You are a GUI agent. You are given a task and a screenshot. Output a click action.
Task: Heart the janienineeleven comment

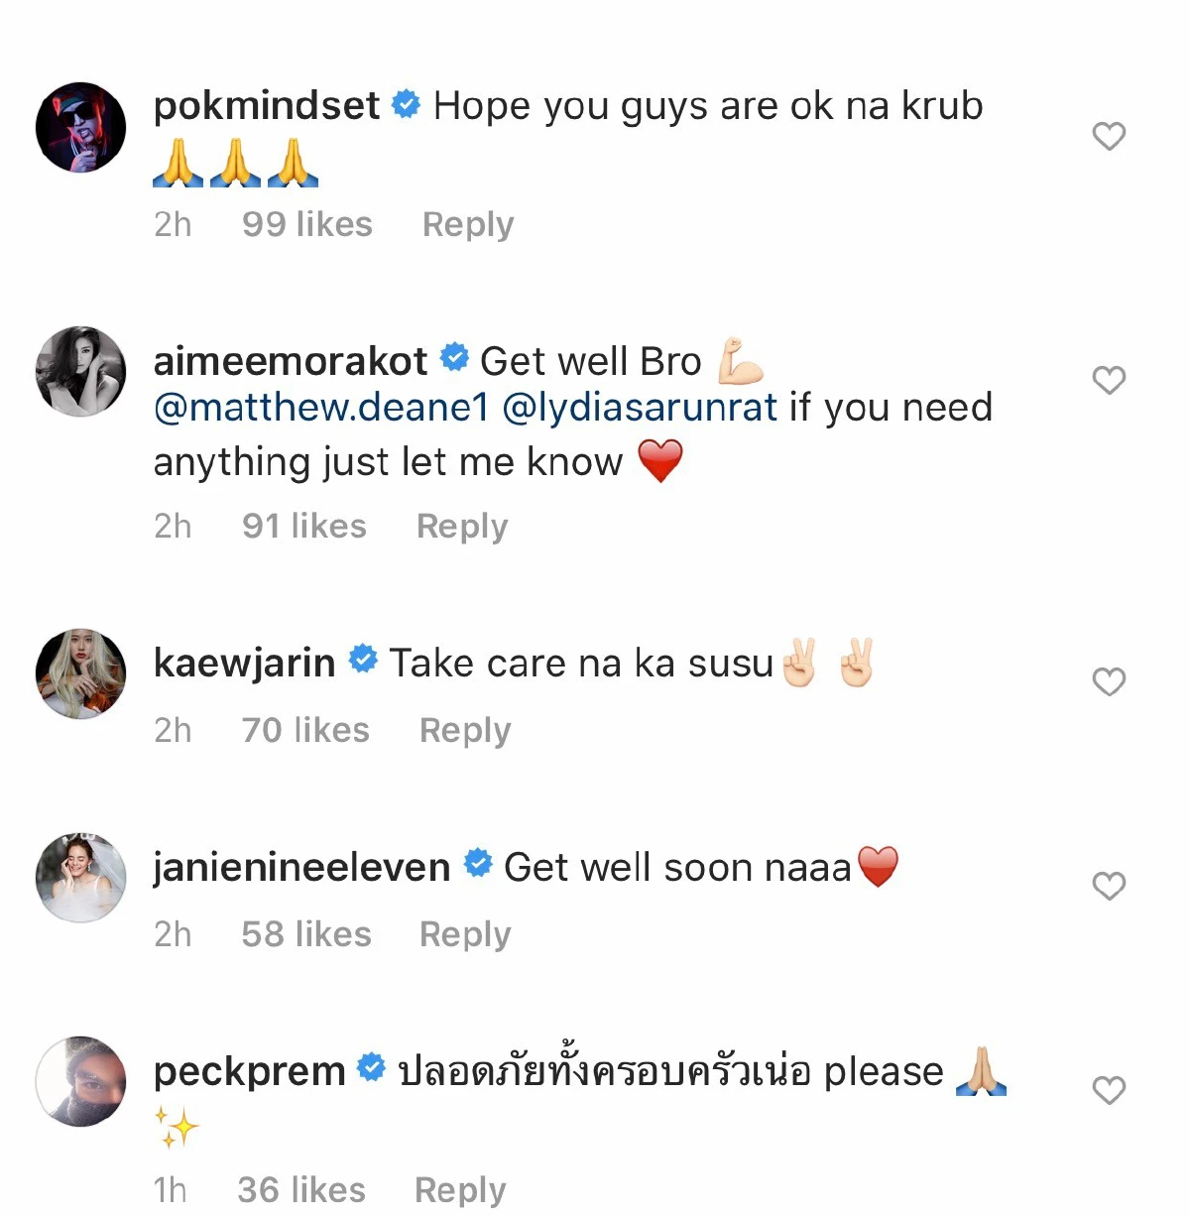point(1108,886)
